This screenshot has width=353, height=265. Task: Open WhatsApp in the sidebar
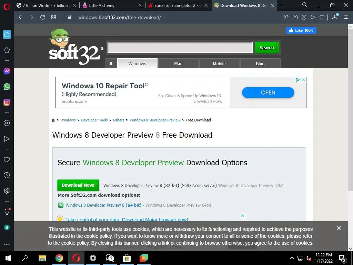(7, 87)
